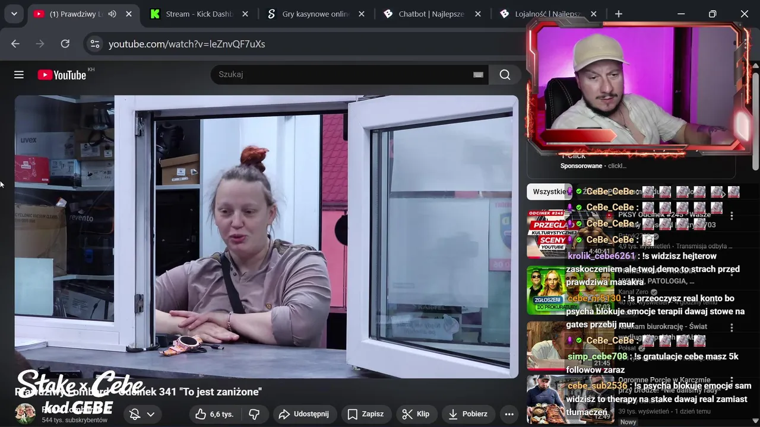This screenshot has width=760, height=427.
Task: Dislike the video
Action: [254, 414]
